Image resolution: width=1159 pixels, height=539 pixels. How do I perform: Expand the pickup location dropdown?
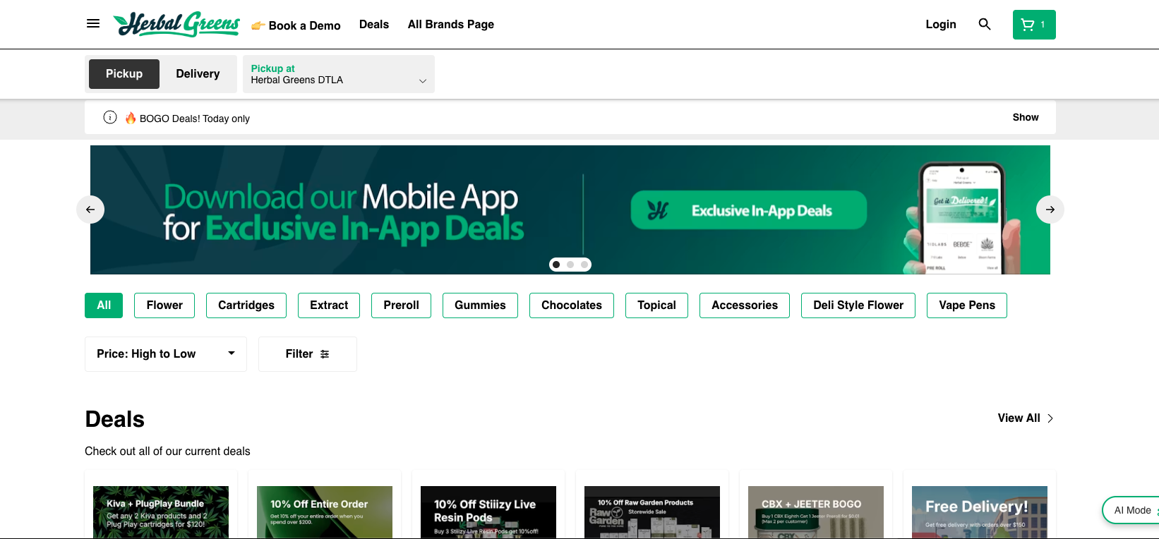[x=339, y=74]
